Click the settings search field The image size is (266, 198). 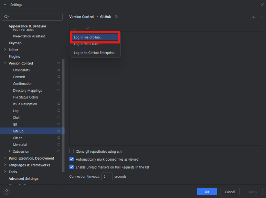coord(32,17)
